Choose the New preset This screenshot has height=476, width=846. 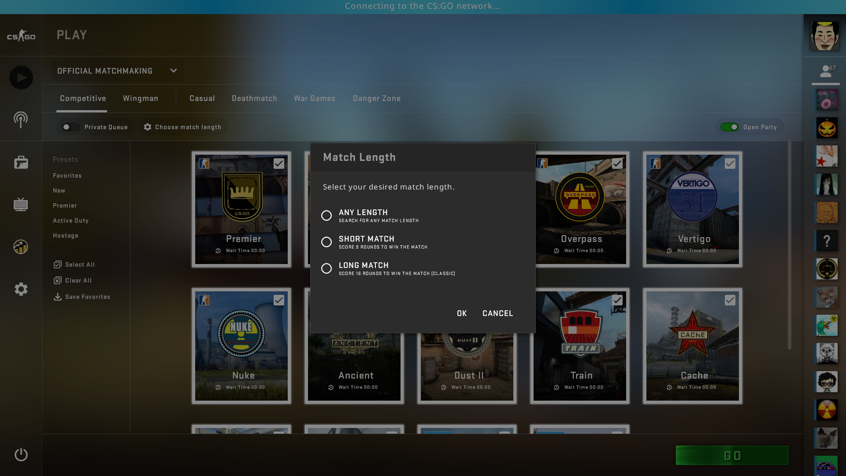tap(59, 190)
